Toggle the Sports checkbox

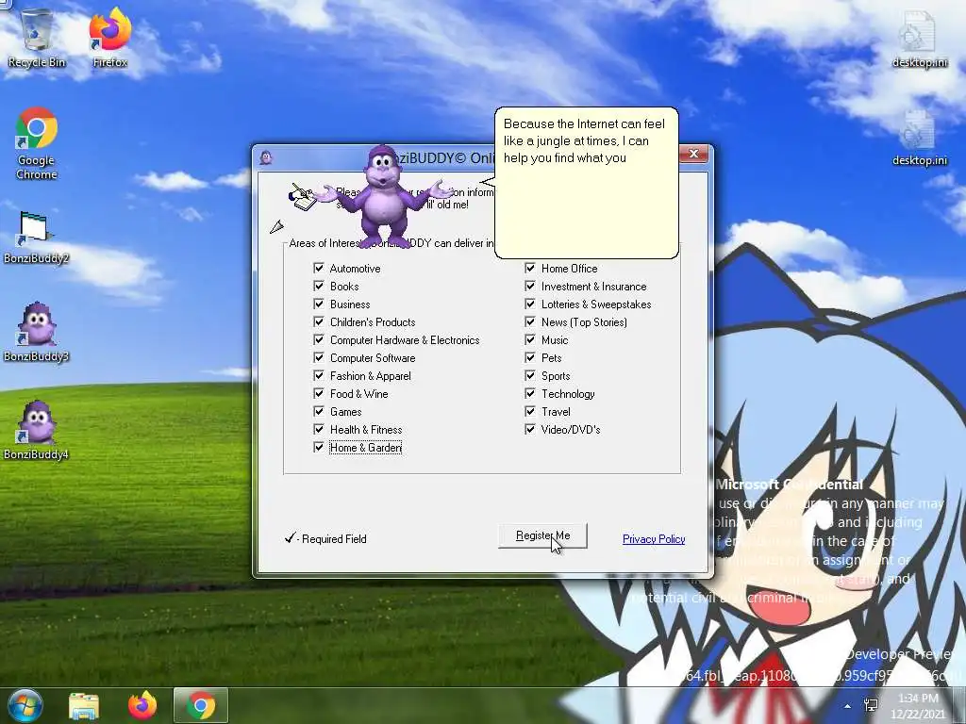[530, 375]
